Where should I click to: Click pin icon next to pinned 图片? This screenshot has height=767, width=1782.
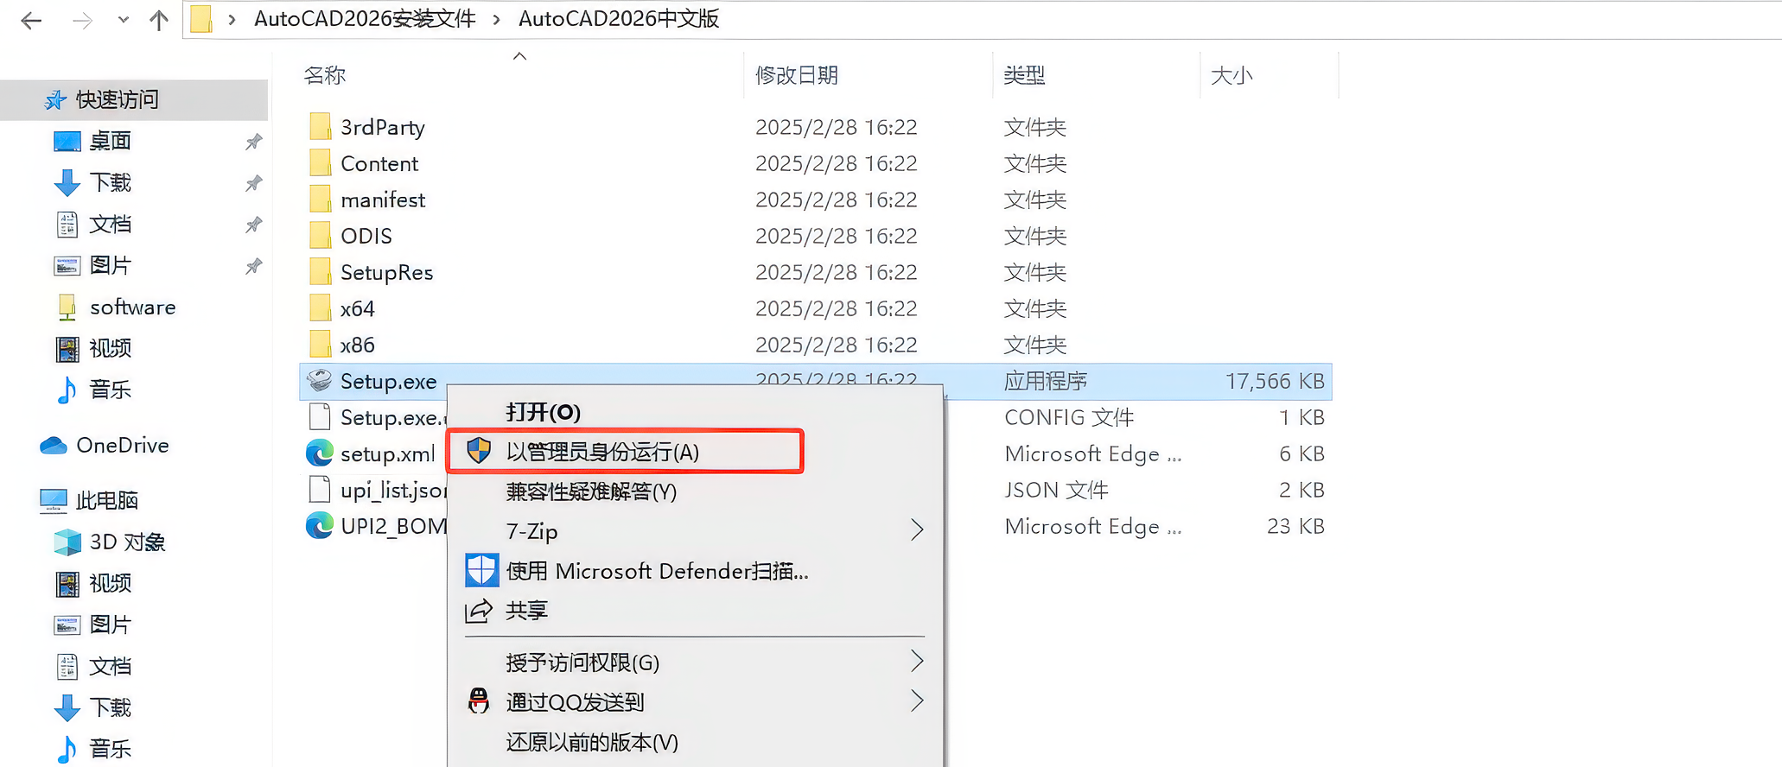(253, 266)
